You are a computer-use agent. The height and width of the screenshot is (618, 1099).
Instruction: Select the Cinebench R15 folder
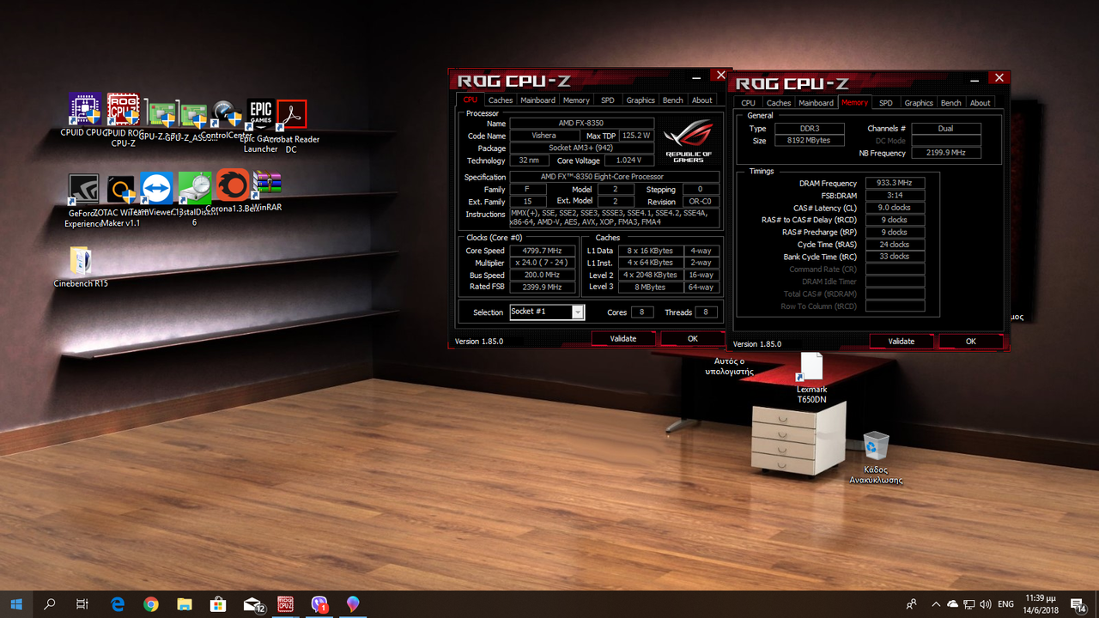click(81, 267)
